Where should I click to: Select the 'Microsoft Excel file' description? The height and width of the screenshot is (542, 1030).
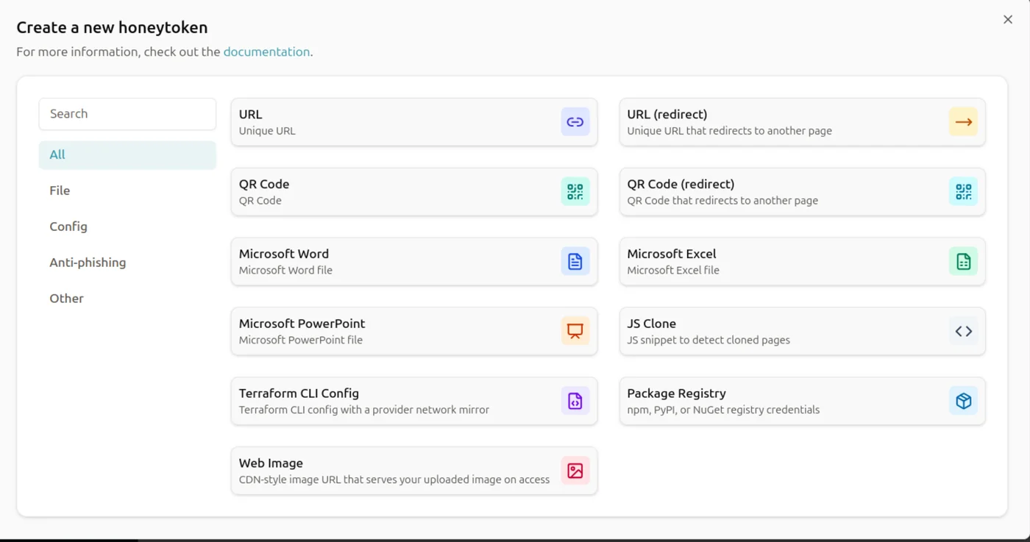coord(673,270)
